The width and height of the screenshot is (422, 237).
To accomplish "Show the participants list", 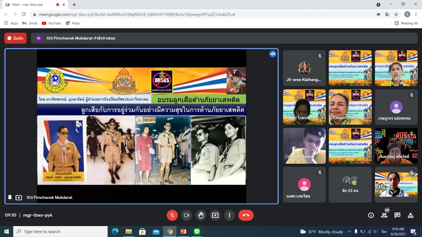I will tap(384, 215).
